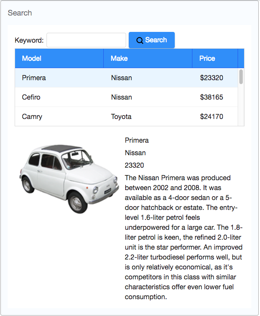Click the magnifying glass Search button
This screenshot has width=260, height=316.
tap(152, 40)
